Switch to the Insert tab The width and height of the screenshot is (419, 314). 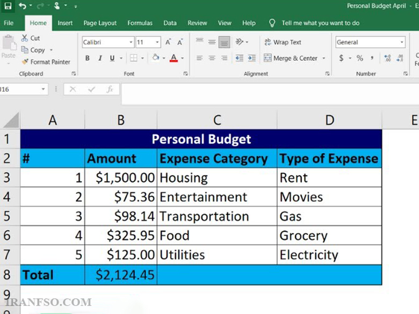(x=65, y=23)
